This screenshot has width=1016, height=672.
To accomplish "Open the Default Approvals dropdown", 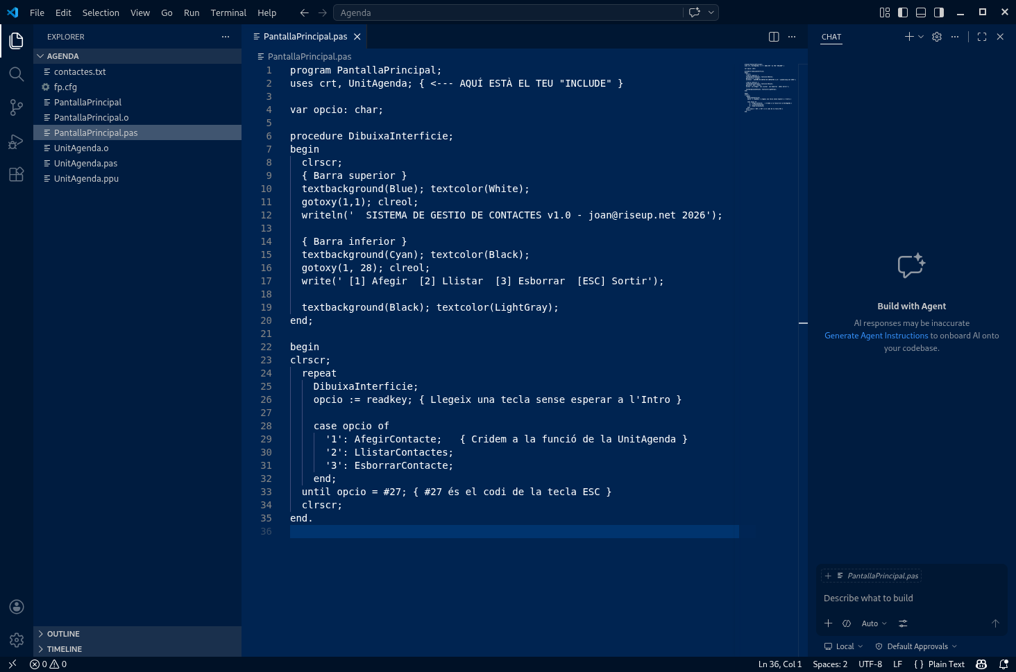I will (x=916, y=646).
